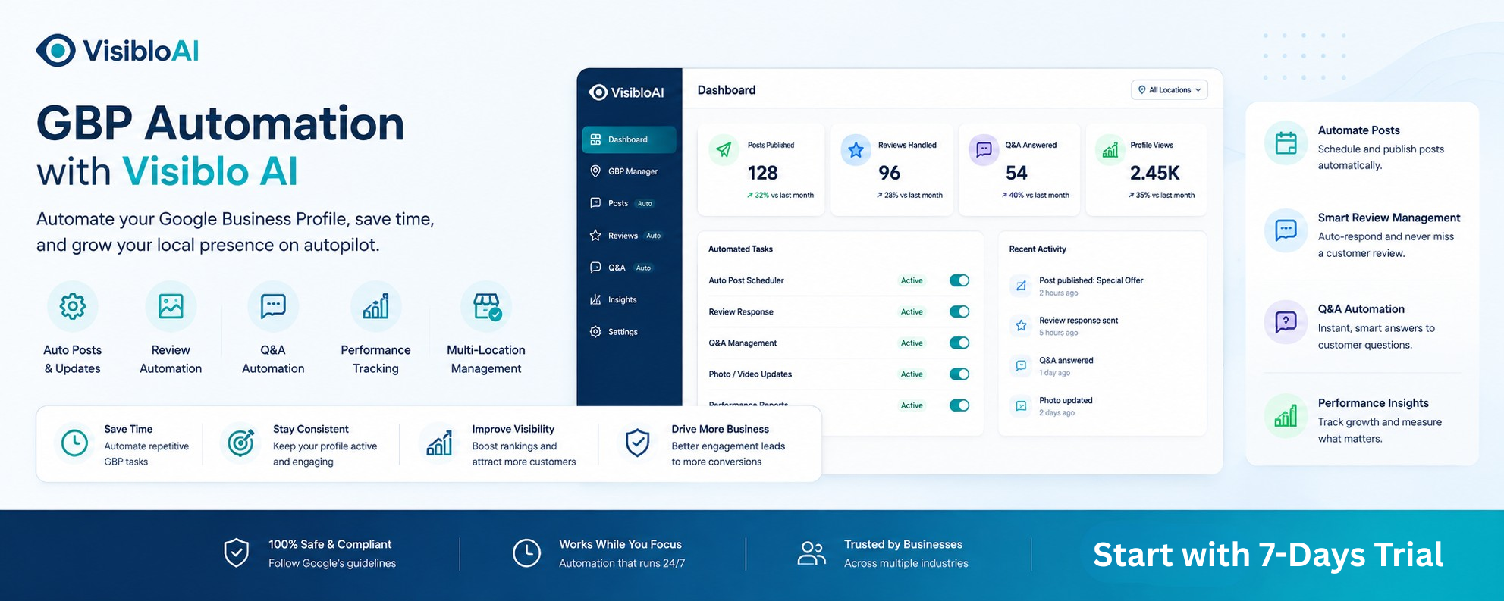
Task: Click the "Follow Google's guidelines" text
Action: (x=332, y=563)
